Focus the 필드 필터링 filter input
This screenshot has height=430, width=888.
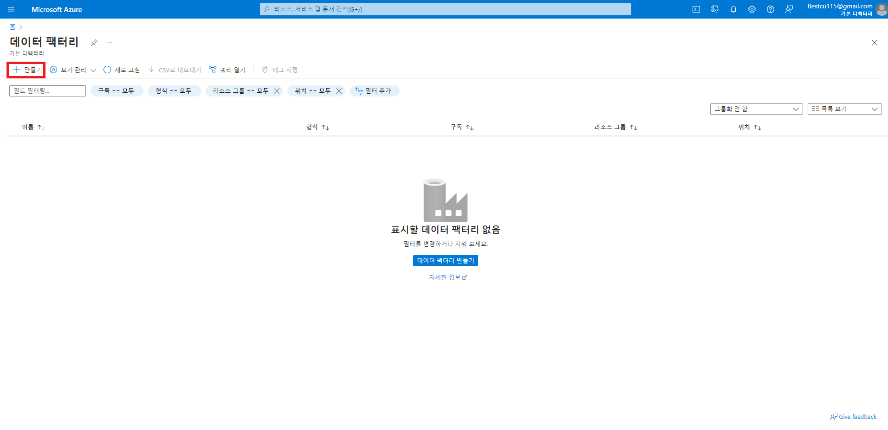click(x=47, y=91)
